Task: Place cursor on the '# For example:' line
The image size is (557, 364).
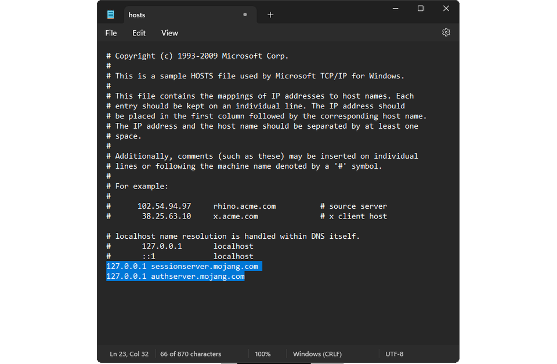Action: pyautogui.click(x=139, y=186)
